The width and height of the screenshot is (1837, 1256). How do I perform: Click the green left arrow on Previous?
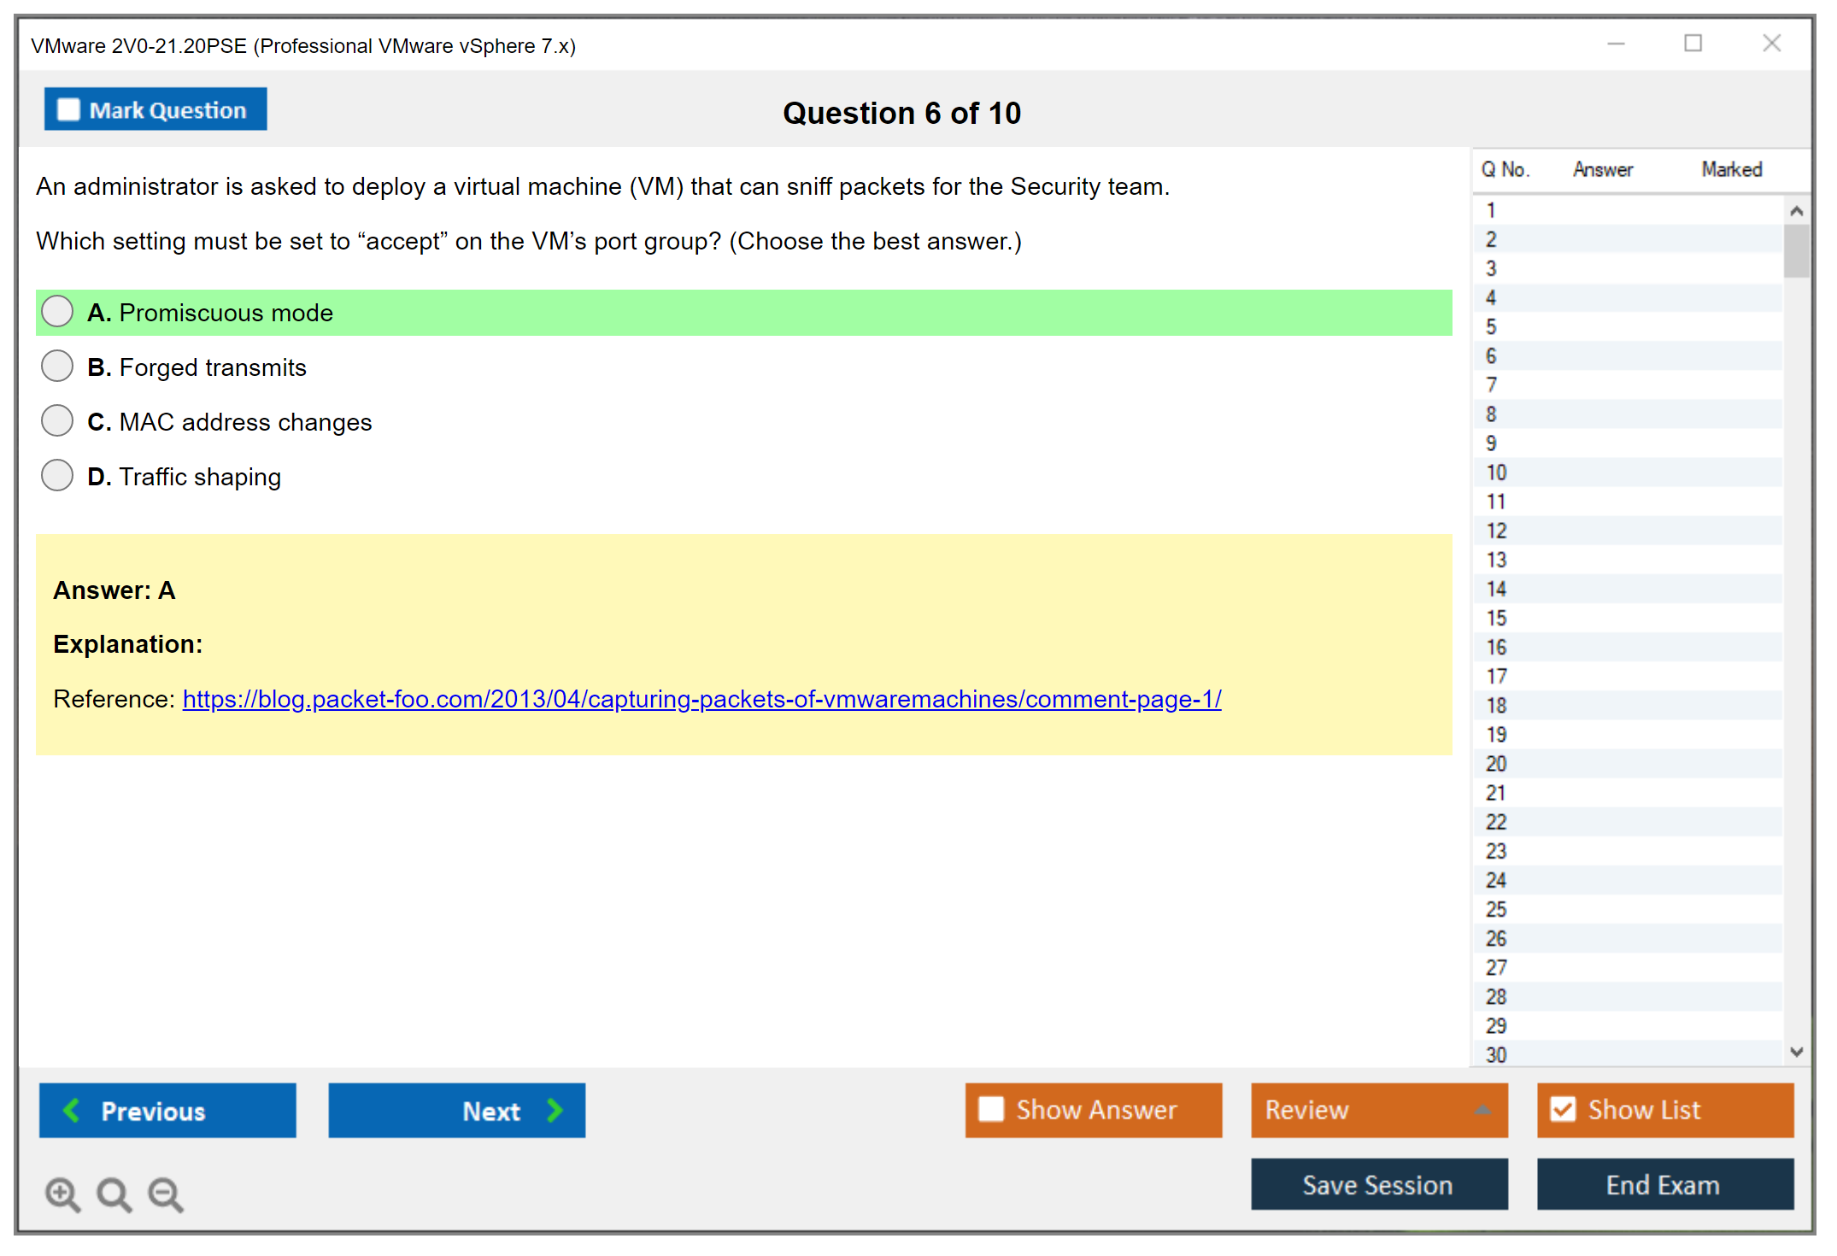pos(72,1110)
